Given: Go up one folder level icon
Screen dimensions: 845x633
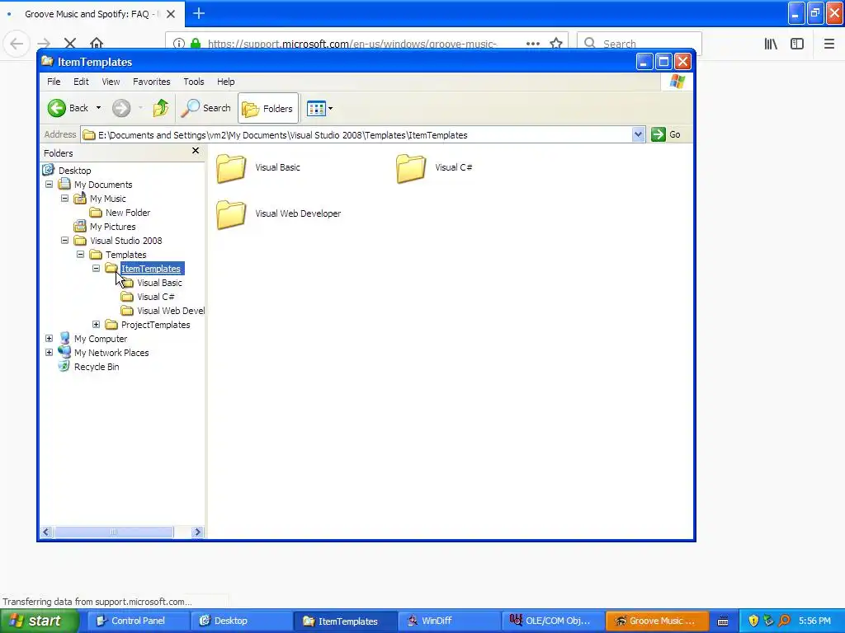Looking at the screenshot, I should tap(161, 108).
